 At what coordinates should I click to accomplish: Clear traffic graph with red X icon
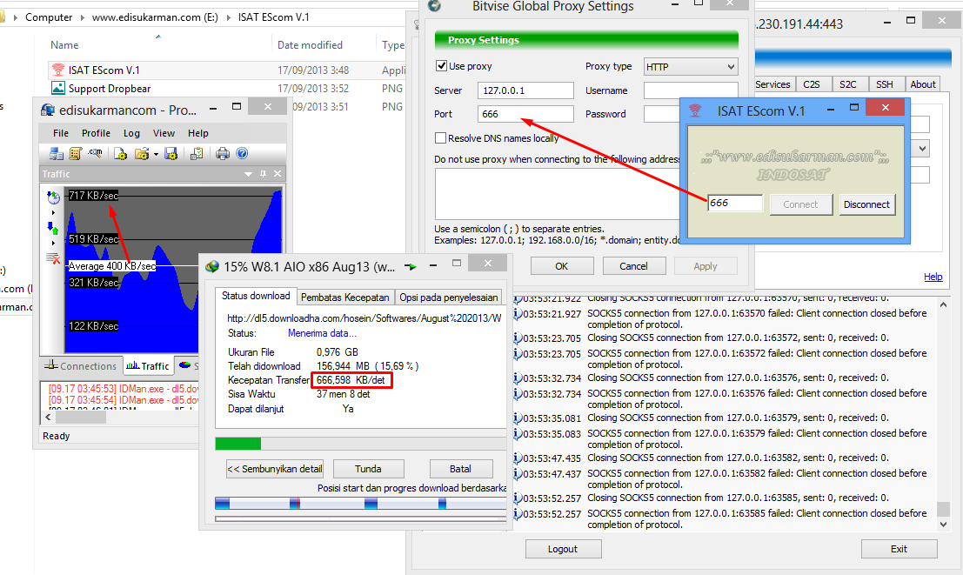click(53, 258)
